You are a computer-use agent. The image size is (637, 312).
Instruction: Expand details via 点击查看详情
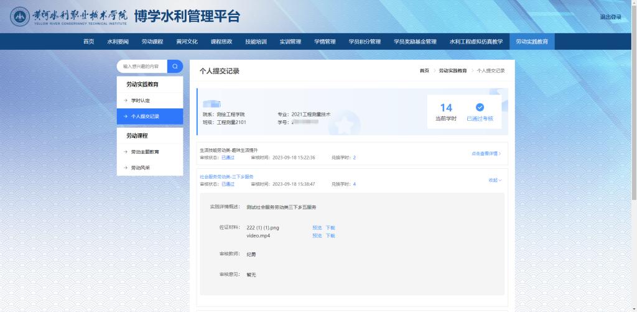(x=486, y=153)
